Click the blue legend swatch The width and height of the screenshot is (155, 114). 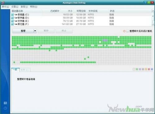pos(152,69)
